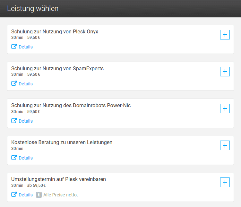The image size is (241, 207).
Task: Add Plesk Onyx training with plus button
Action: click(x=225, y=35)
